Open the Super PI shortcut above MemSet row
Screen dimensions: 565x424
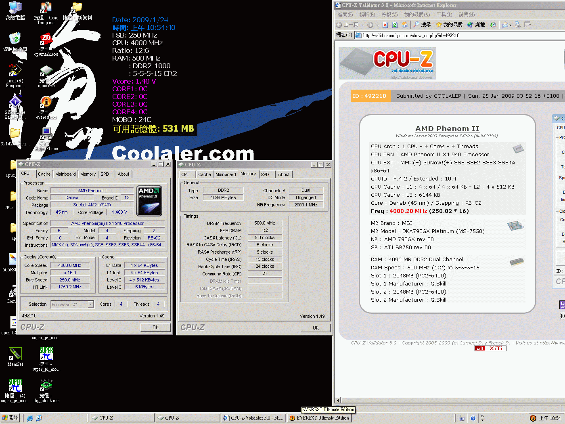[46, 359]
